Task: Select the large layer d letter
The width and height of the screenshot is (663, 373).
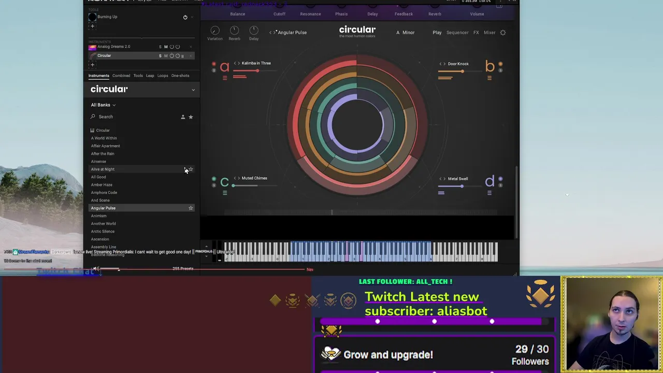Action: pyautogui.click(x=490, y=181)
